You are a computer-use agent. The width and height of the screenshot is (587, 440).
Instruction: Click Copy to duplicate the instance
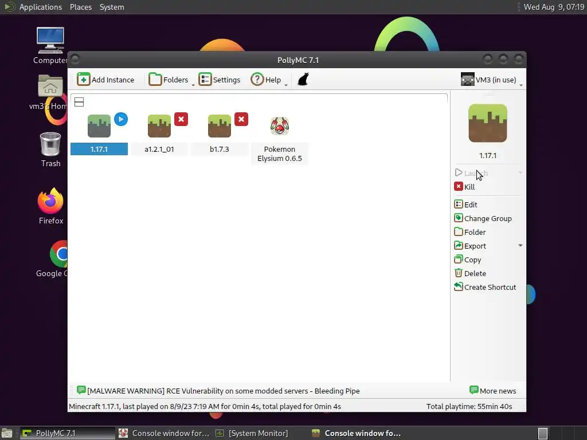[468, 260]
